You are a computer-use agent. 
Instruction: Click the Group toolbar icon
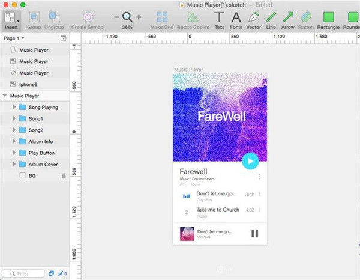click(34, 17)
